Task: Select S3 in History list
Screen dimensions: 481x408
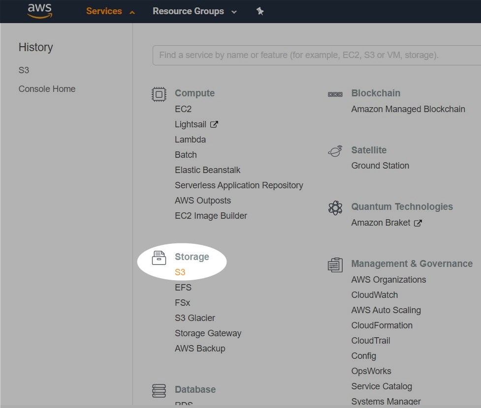Action: point(24,70)
